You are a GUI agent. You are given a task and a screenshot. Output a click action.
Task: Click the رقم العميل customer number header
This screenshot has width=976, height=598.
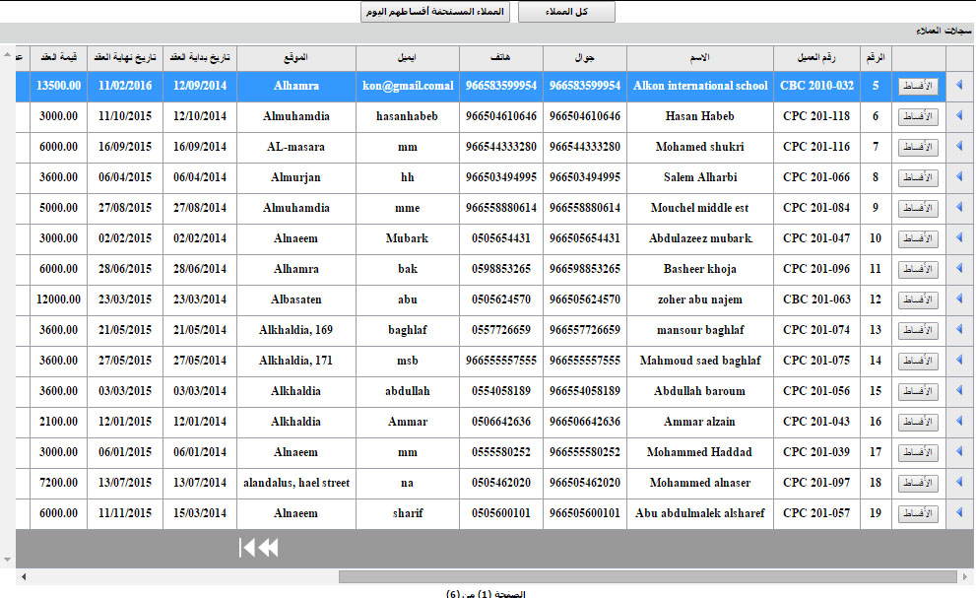click(x=815, y=58)
